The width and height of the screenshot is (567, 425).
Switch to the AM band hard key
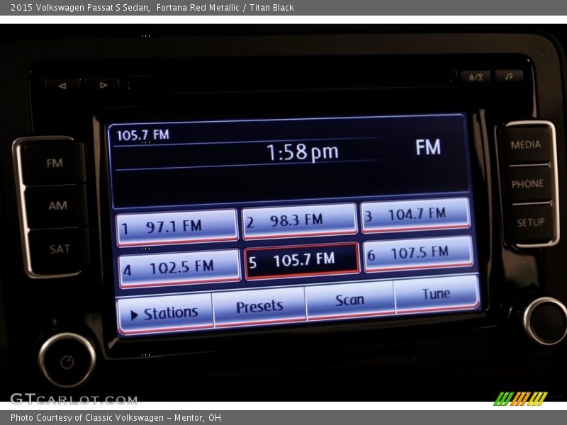(x=57, y=206)
